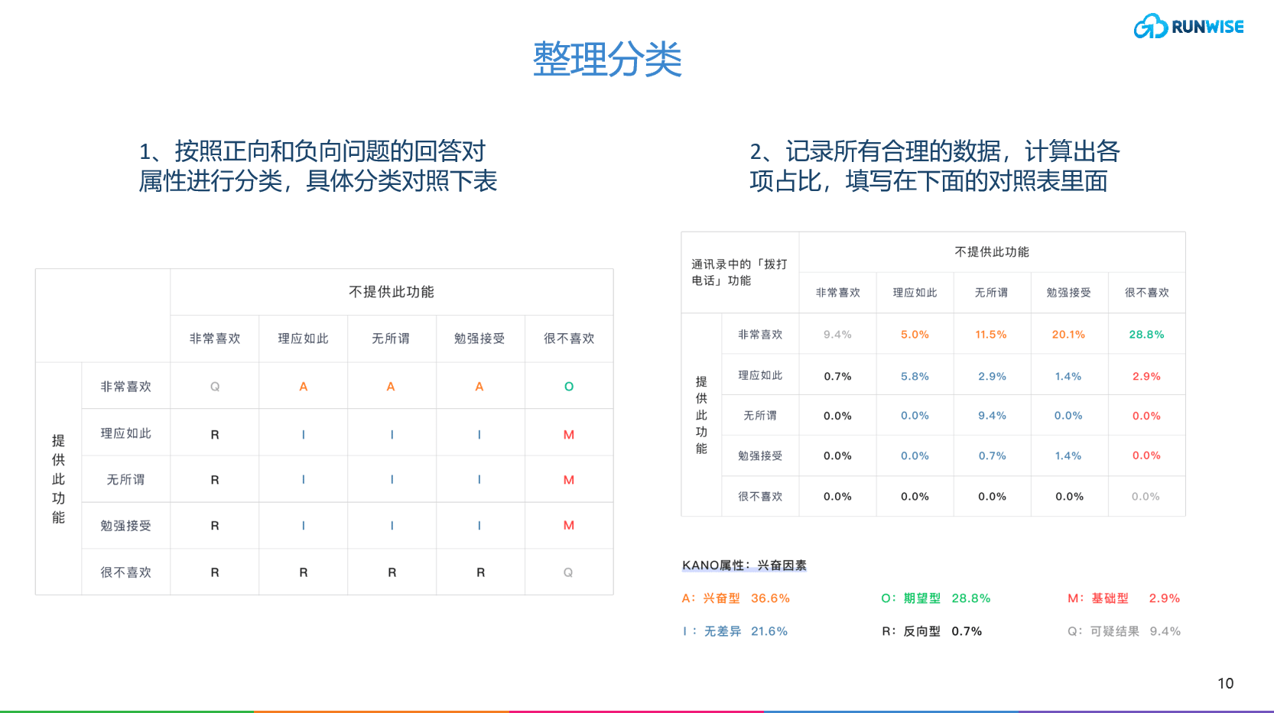Click the gray 0.0% cell in the 很不喜欢 row
Screen dimensions: 1274x713
(1146, 497)
